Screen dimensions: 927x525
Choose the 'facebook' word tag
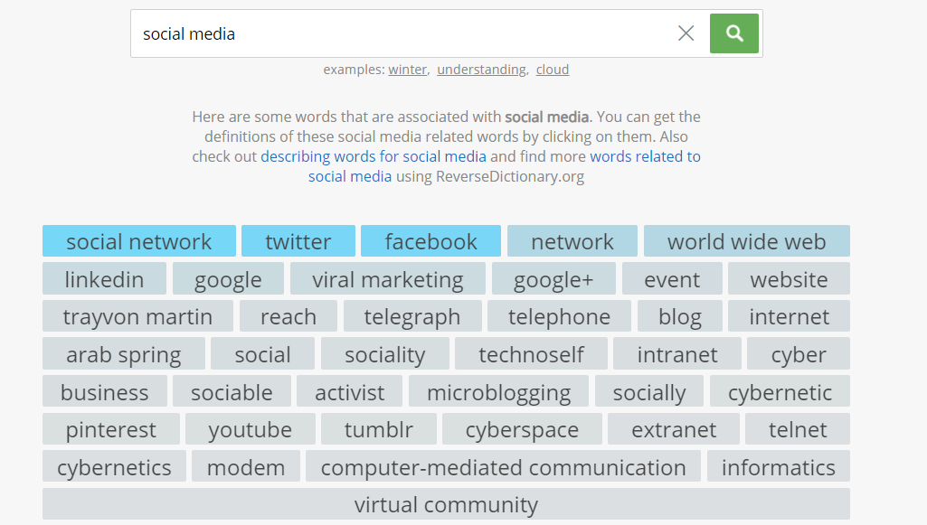[x=430, y=241]
